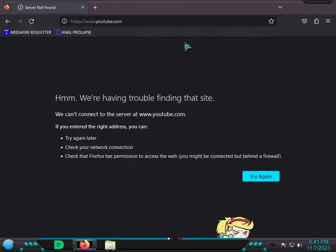The height and width of the screenshot is (252, 336).
Task: Expand the list all tabs chevron
Action: pos(280,7)
